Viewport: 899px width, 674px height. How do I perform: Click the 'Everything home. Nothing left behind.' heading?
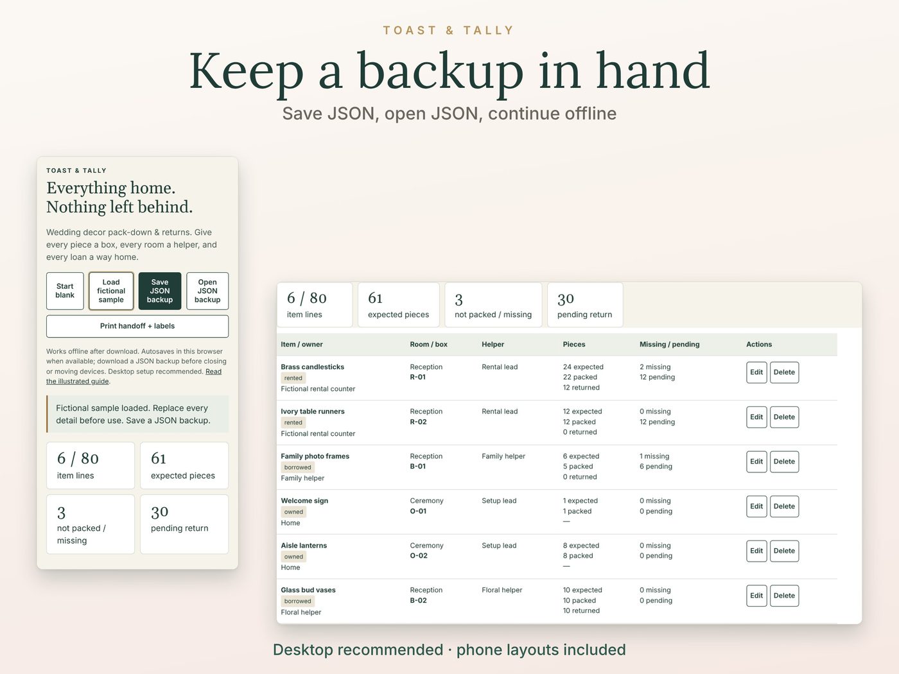click(x=119, y=197)
